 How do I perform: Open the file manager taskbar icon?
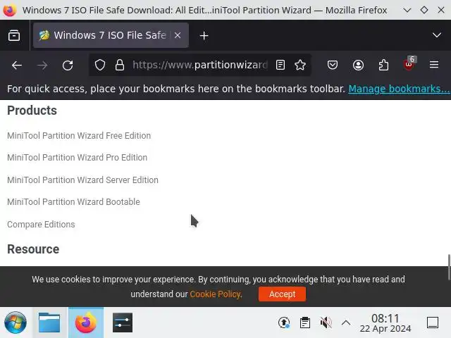click(49, 323)
